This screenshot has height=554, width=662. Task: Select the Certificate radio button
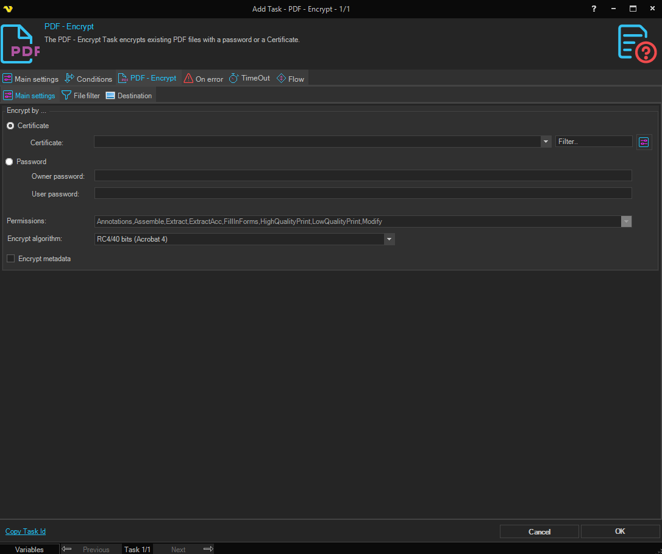10,126
